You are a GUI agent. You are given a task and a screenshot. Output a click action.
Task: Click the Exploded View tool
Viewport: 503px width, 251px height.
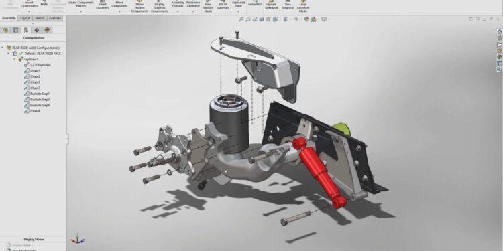click(238, 3)
